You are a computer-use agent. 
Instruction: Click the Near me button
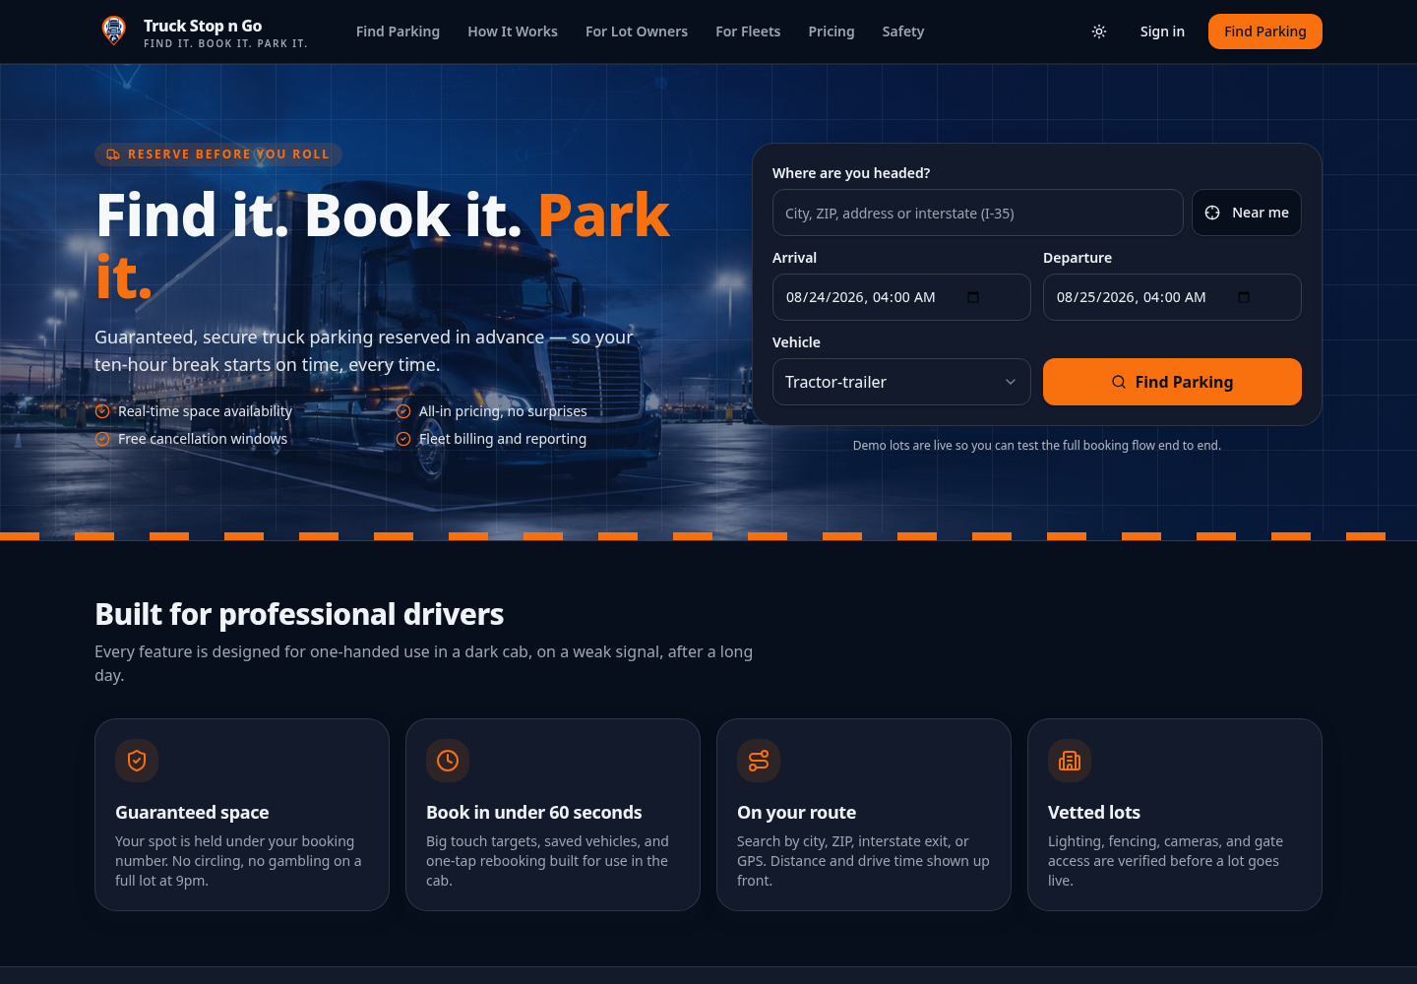[x=1247, y=213]
